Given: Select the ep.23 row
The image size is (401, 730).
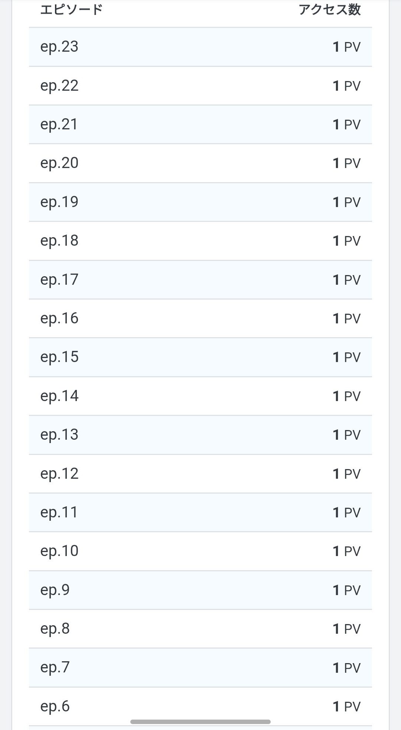Looking at the screenshot, I should click(200, 47).
